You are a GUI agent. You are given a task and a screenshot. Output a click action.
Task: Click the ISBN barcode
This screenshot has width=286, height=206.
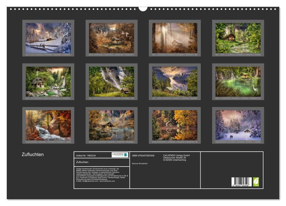(242, 182)
